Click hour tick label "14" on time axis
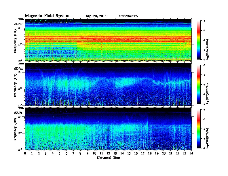This screenshot has width=228, height=176. (x=122, y=153)
